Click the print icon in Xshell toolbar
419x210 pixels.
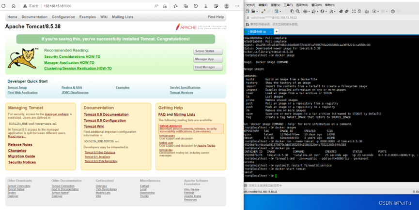(306, 12)
